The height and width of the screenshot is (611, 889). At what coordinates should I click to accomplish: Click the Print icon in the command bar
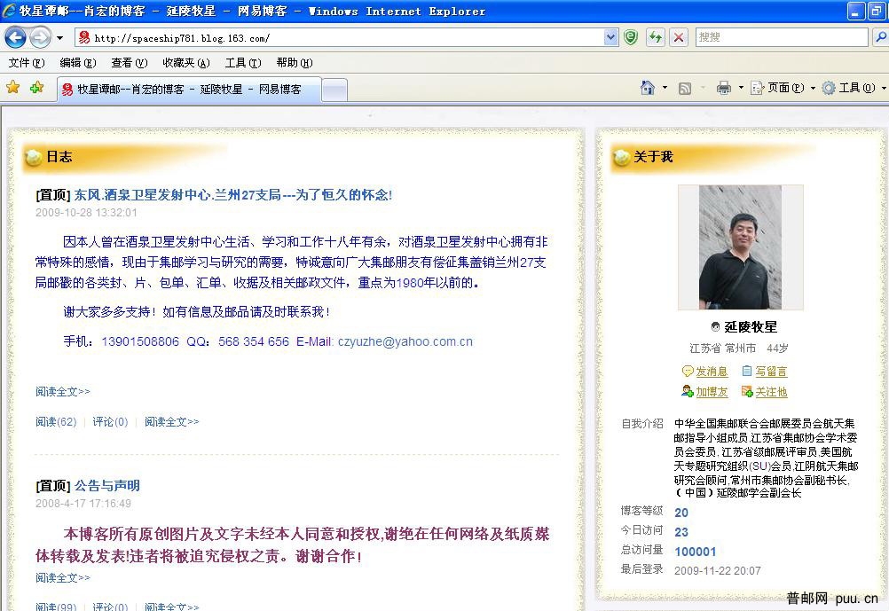coord(723,88)
